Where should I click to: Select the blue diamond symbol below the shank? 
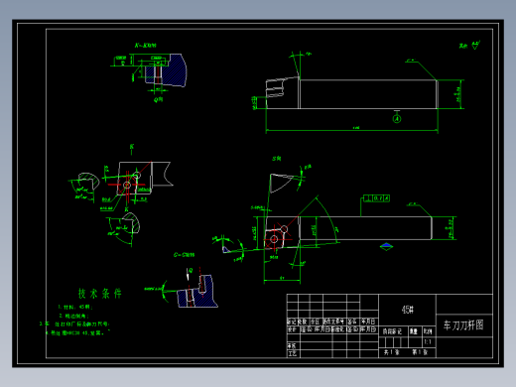pos(386,246)
